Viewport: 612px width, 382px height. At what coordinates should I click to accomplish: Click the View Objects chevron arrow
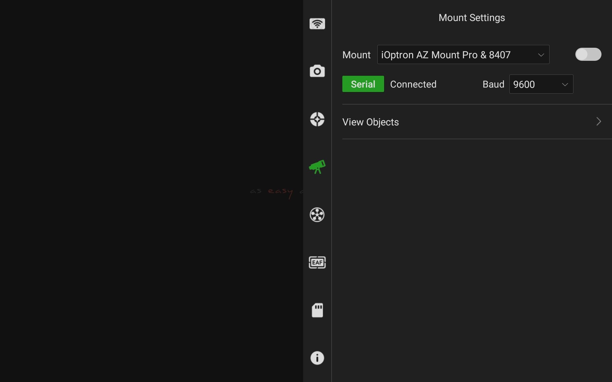point(599,122)
